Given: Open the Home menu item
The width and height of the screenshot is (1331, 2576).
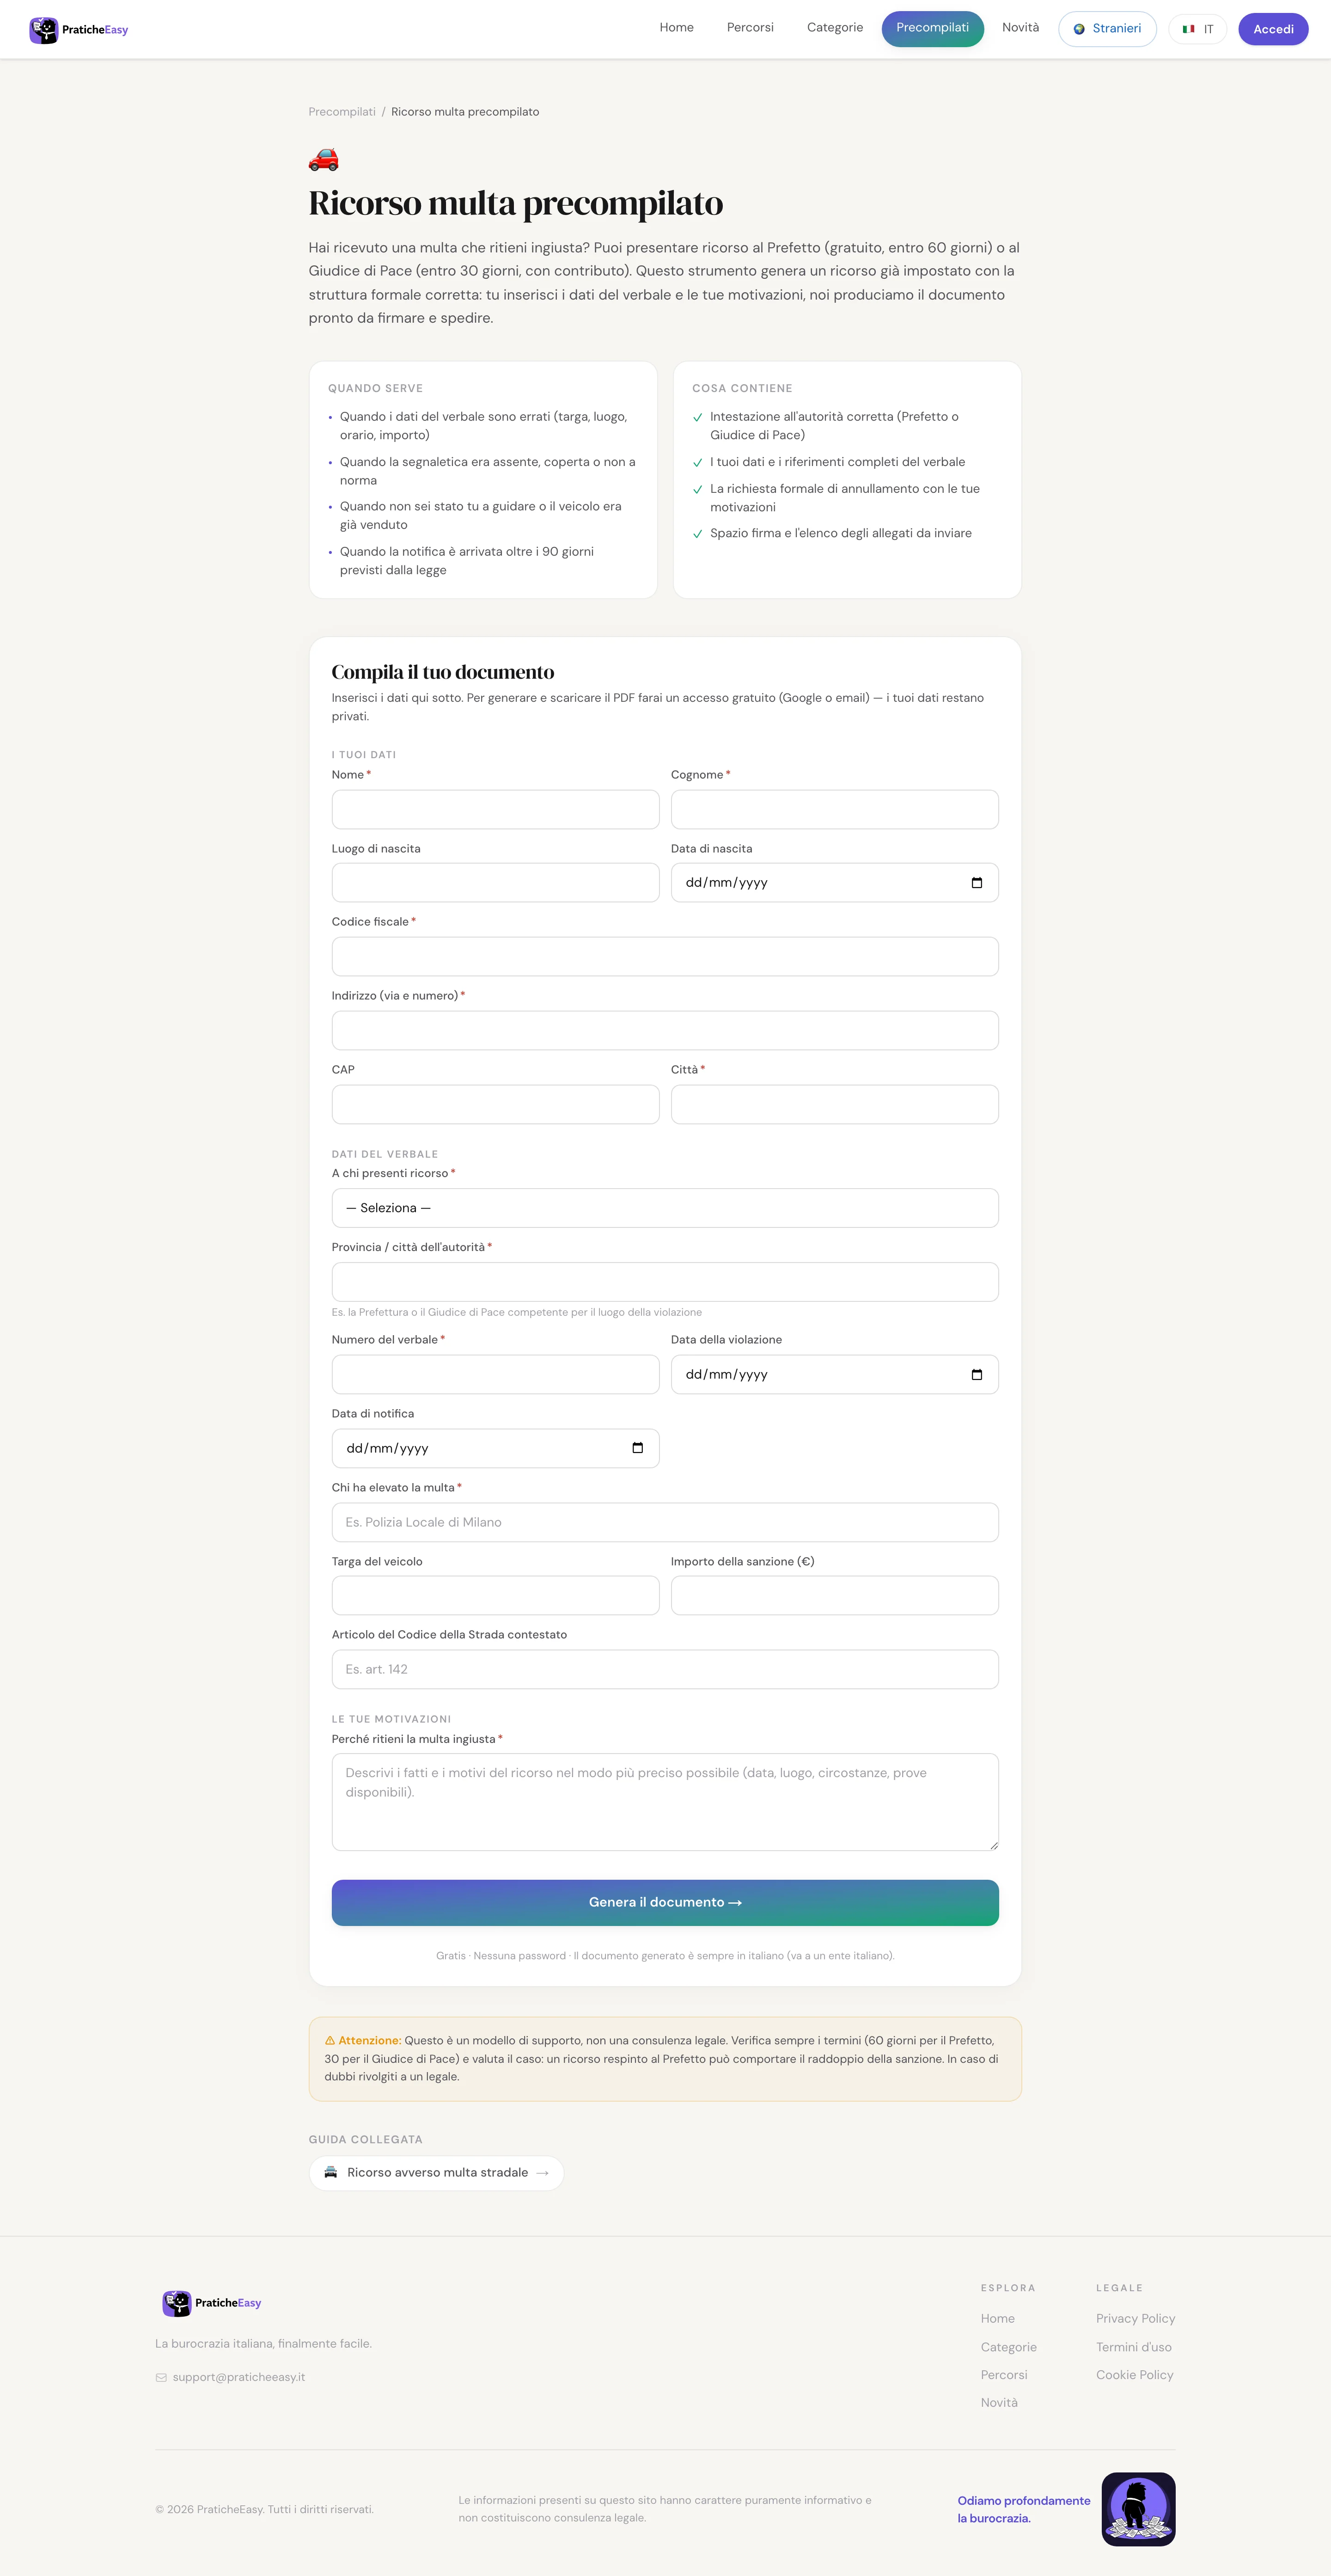Looking at the screenshot, I should 676,28.
